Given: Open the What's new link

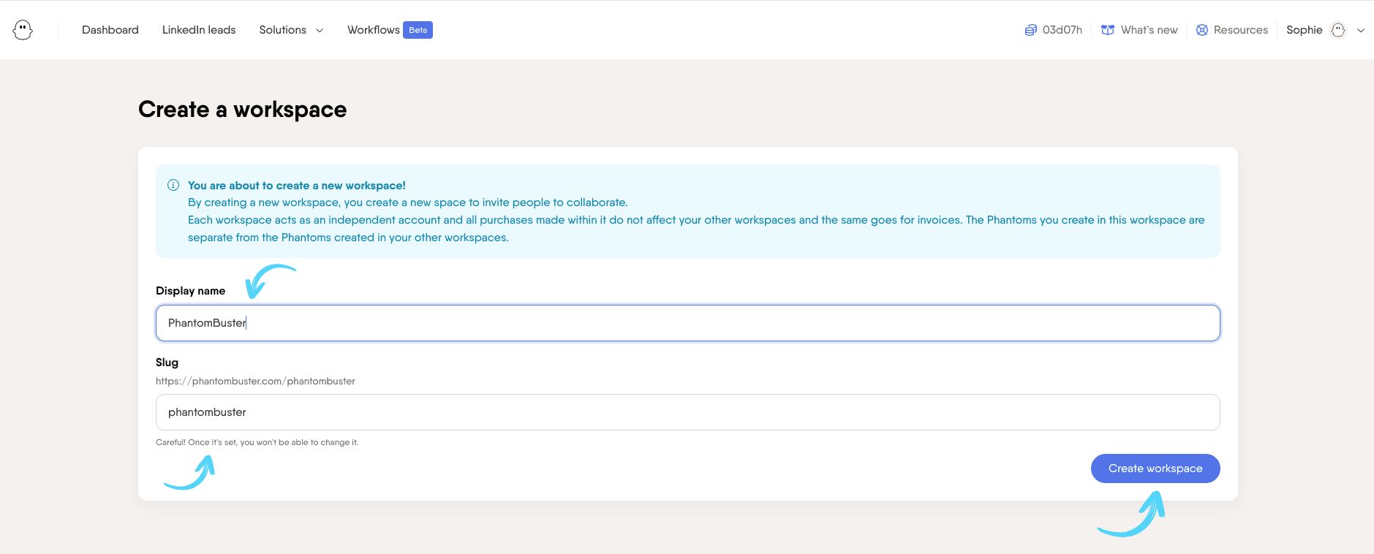Looking at the screenshot, I should [1149, 30].
